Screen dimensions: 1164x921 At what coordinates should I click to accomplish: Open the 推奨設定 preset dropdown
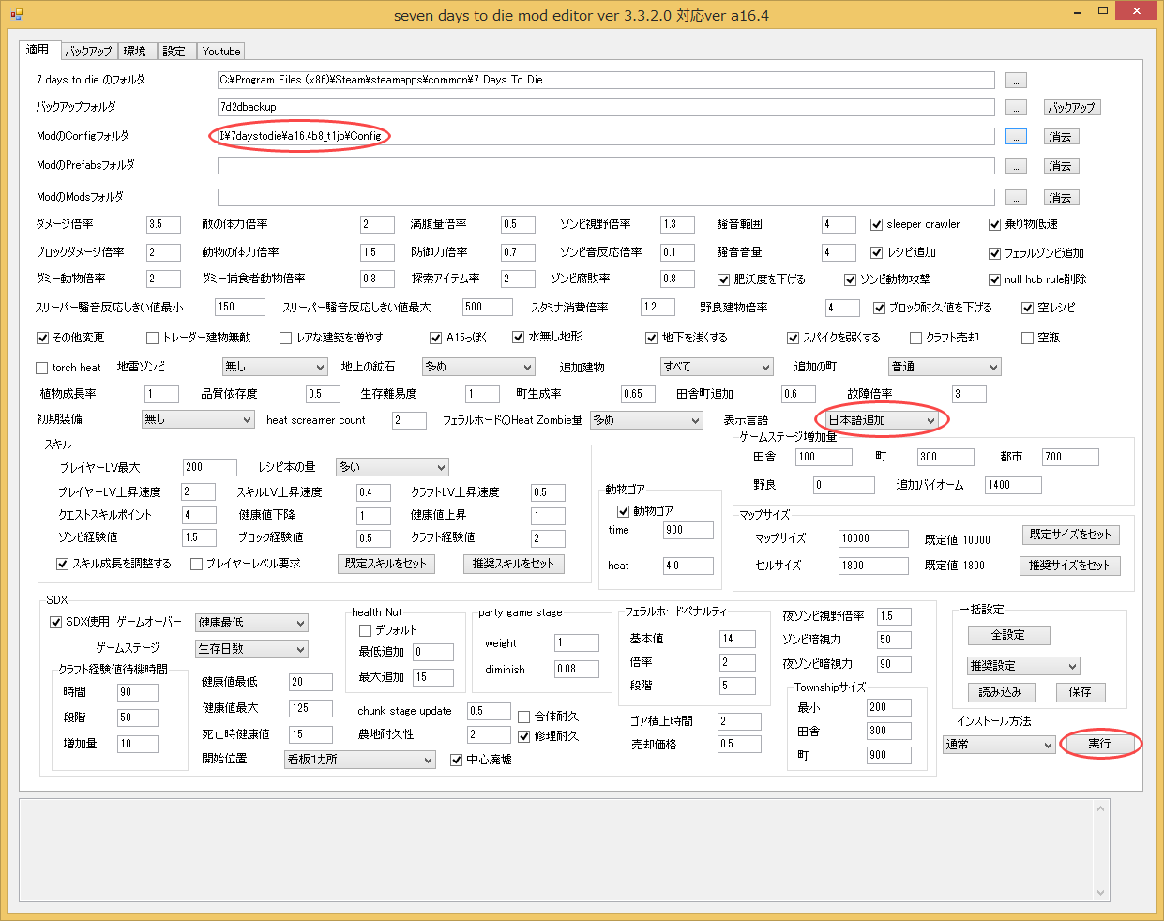click(1023, 666)
